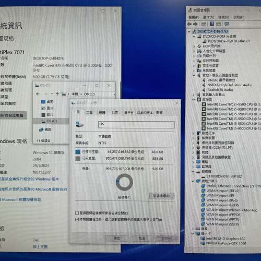Open View (V) menu in Device Manager
The height and width of the screenshot is (261, 261).
(x=223, y=17)
